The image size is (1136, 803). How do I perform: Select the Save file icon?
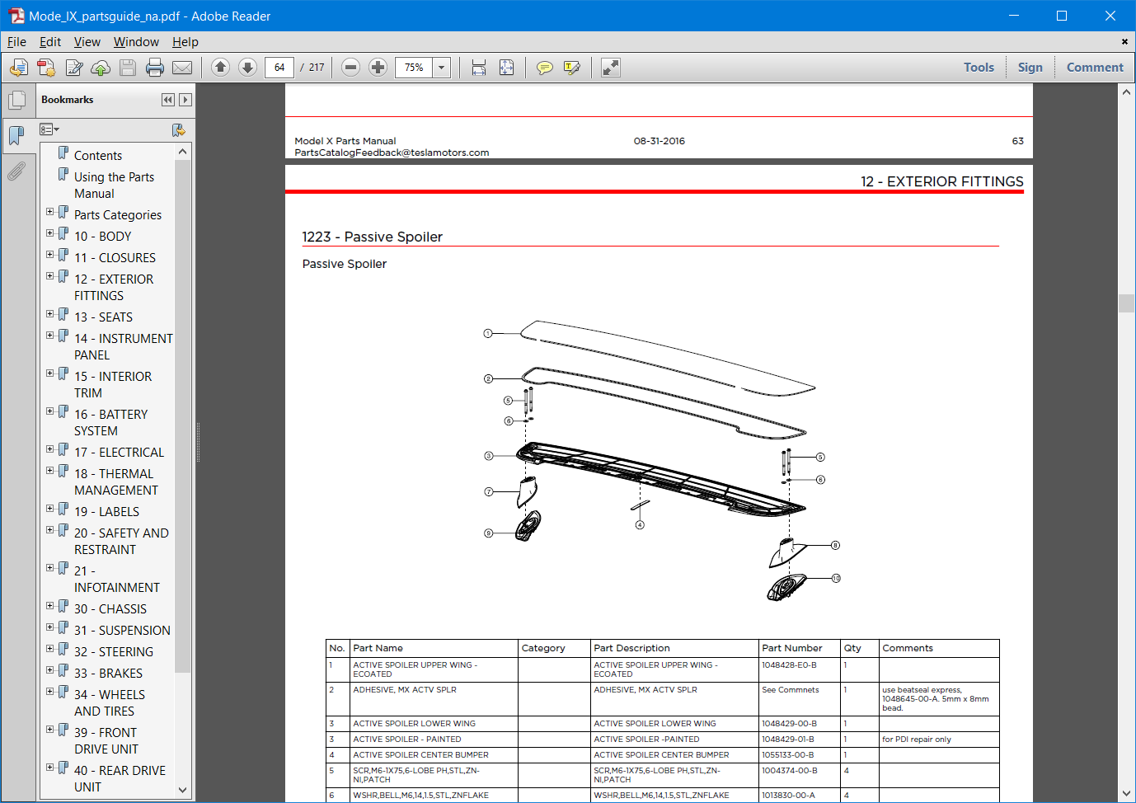coord(128,67)
